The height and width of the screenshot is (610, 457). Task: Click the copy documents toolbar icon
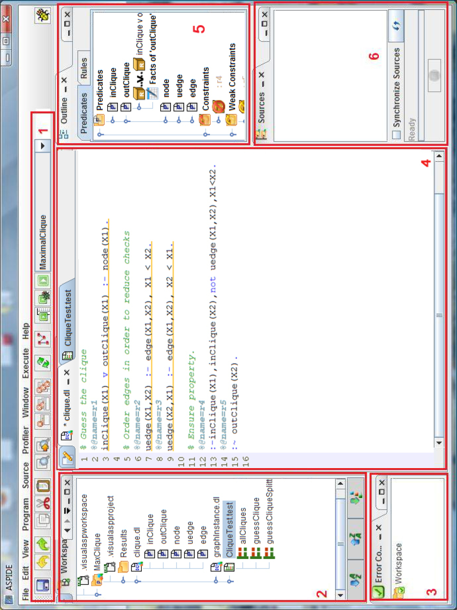pos(43,521)
